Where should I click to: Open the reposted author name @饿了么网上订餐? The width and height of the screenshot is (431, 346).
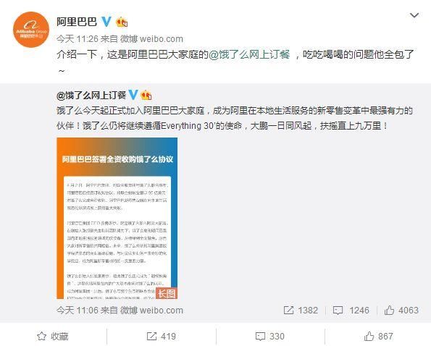[91, 96]
